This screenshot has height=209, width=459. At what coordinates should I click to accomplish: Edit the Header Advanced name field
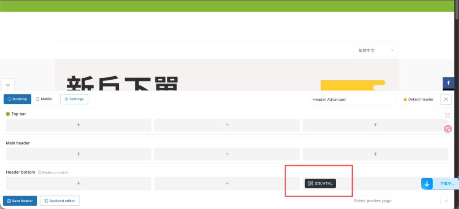coord(353,99)
